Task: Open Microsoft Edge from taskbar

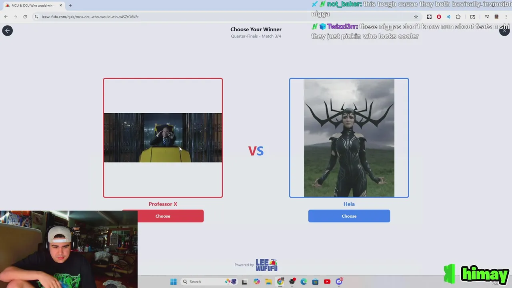Action: (x=304, y=282)
